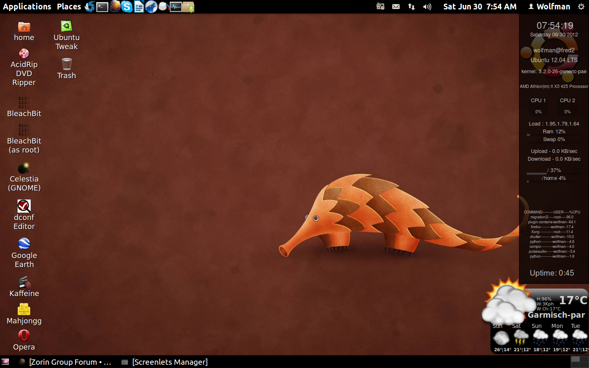This screenshot has height=368, width=589.
Task: Open the Wolfman user menu
Action: (x=549, y=7)
